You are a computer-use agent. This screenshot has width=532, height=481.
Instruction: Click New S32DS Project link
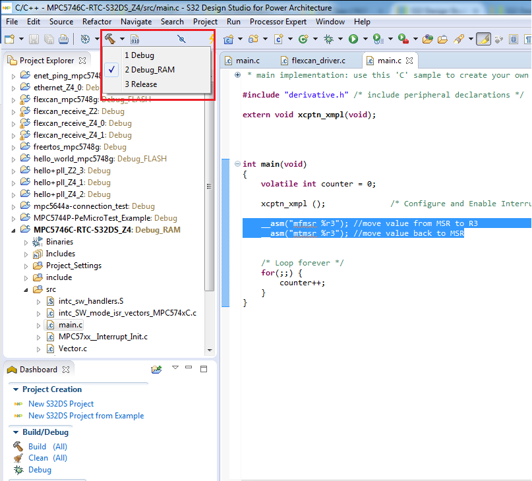(61, 404)
